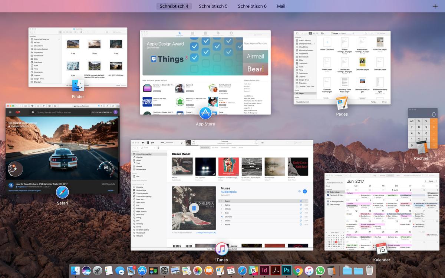The height and width of the screenshot is (278, 445).
Task: Launch Adobe Acrobat from the Dock
Action: point(276,271)
